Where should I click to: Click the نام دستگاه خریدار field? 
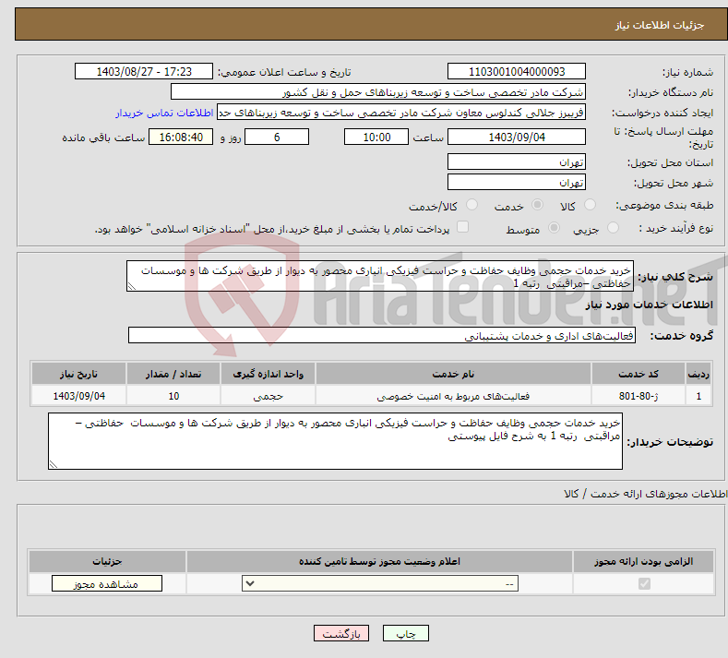pos(378,92)
